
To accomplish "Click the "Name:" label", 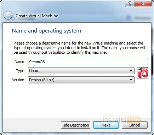I will click(x=20, y=61).
